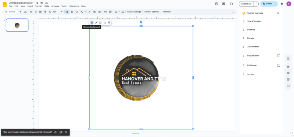Viewport: 294px width, 137px height.
Task: Open the Gemini sparkle icon
Action: pyautogui.click(x=282, y=4)
